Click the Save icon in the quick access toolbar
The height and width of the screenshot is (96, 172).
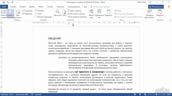(4, 2)
